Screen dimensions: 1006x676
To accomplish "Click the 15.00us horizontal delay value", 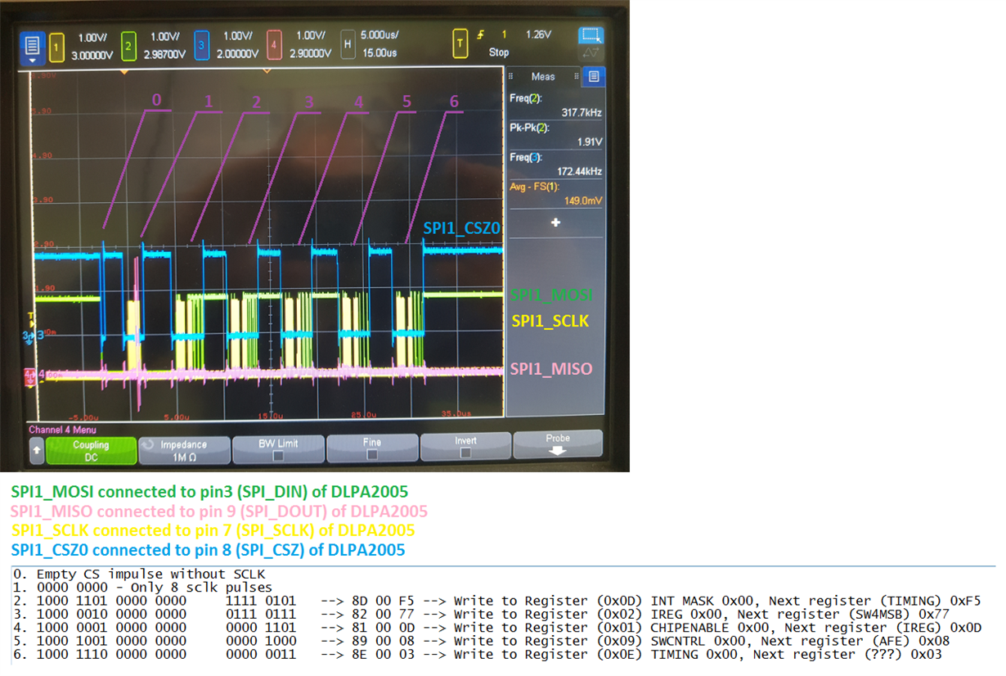I will [x=379, y=52].
